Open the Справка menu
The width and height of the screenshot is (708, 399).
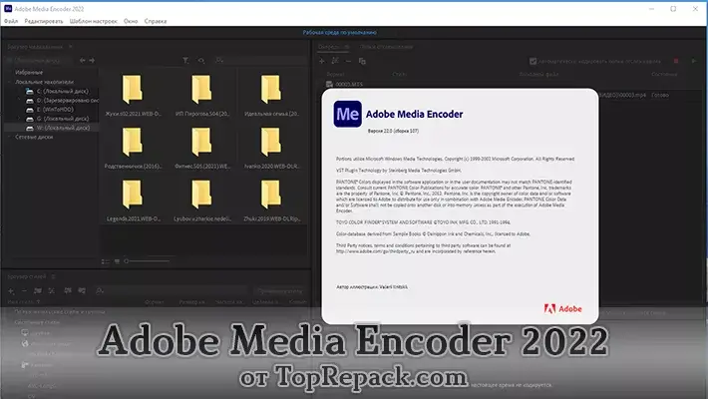pyautogui.click(x=156, y=21)
